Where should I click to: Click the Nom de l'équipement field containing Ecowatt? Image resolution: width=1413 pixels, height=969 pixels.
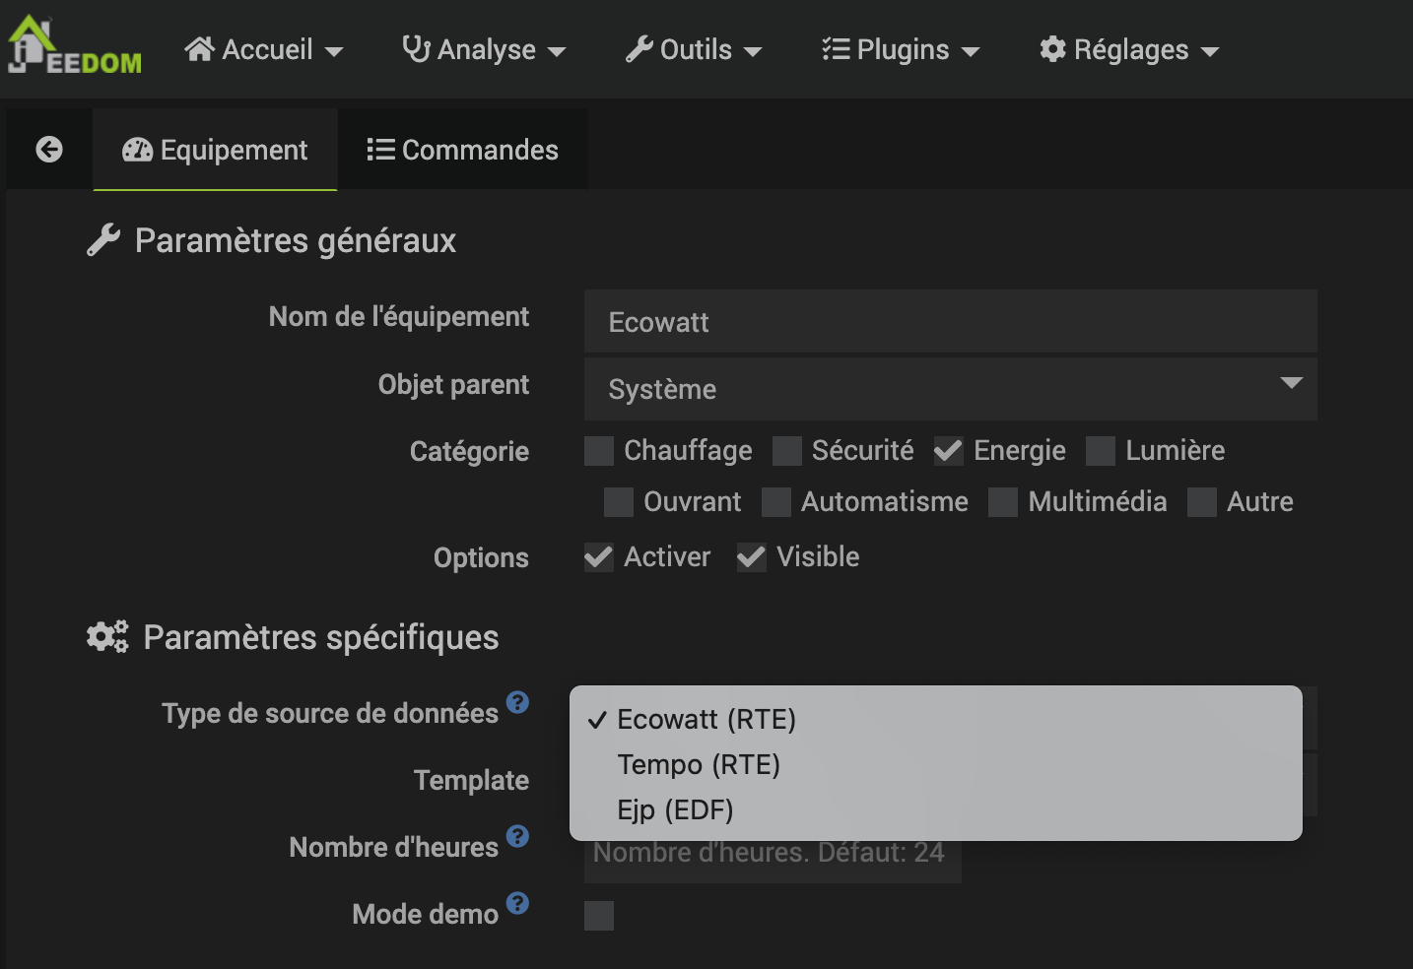click(x=951, y=321)
